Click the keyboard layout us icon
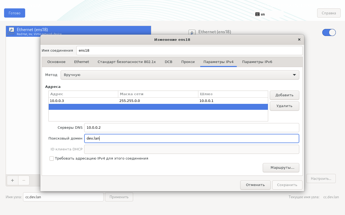 pos(257,14)
